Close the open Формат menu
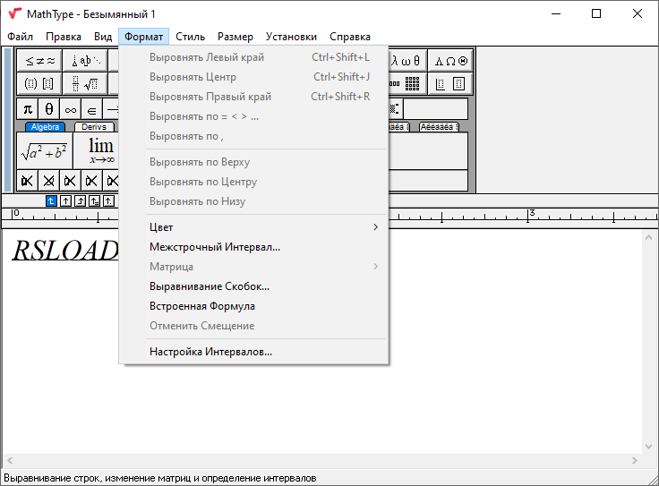The height and width of the screenshot is (486, 659). pos(144,37)
